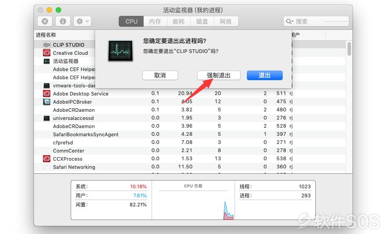Click the search magnifier dropdown icon

tap(290, 21)
